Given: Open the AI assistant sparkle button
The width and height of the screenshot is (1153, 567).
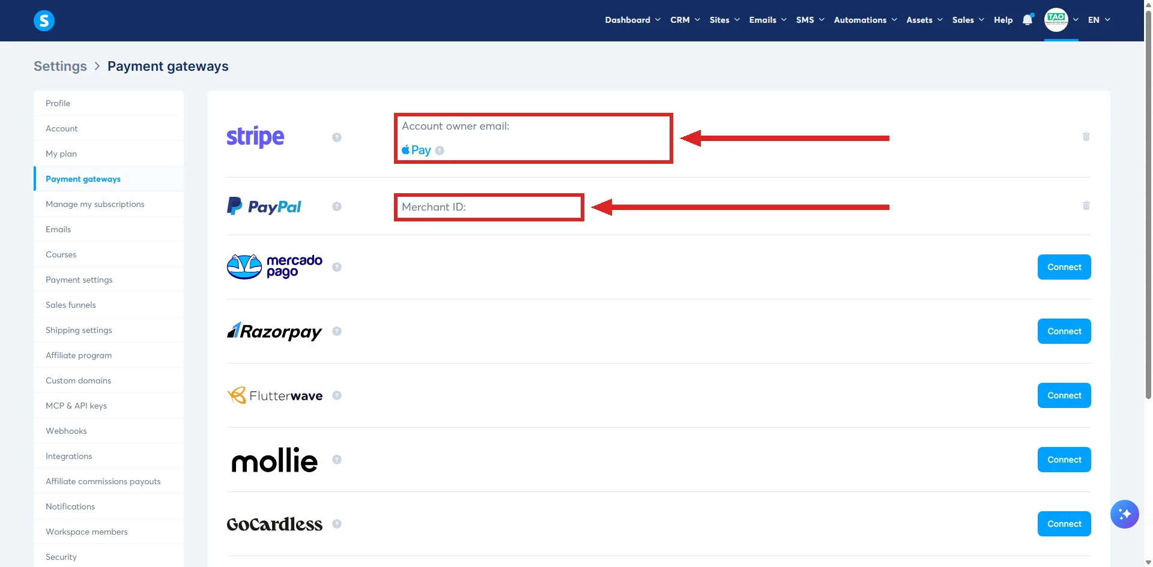Looking at the screenshot, I should click(x=1124, y=514).
